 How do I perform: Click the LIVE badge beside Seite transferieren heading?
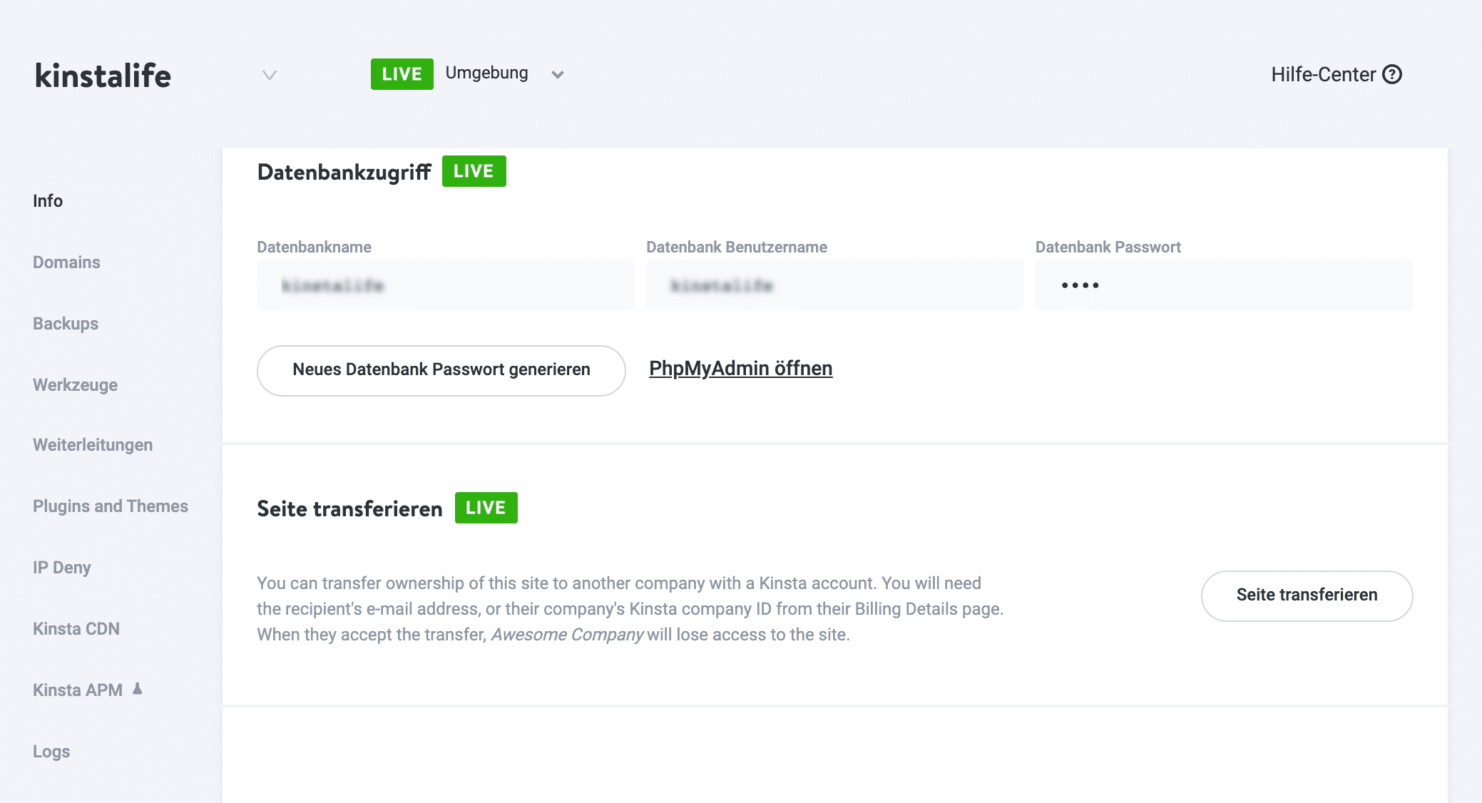486,508
